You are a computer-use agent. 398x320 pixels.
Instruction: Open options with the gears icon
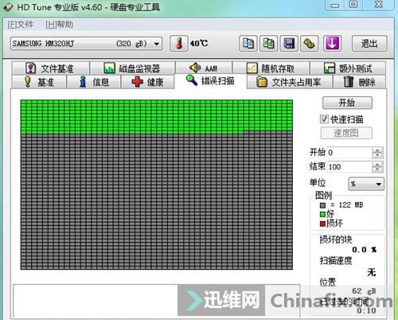pos(310,43)
